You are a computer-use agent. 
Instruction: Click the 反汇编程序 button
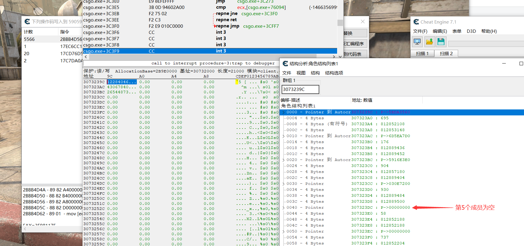pos(355,44)
